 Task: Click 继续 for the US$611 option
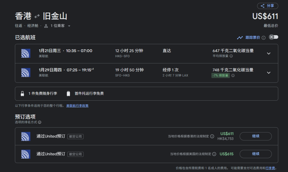(255, 136)
